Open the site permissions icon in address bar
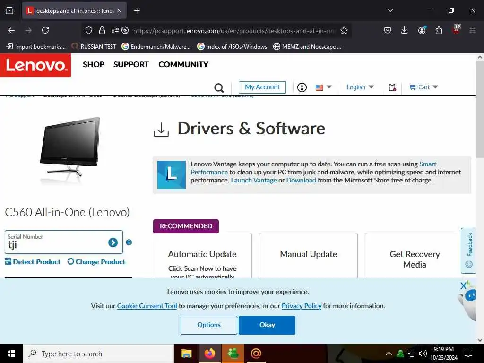The image size is (484, 363). [x=115, y=30]
